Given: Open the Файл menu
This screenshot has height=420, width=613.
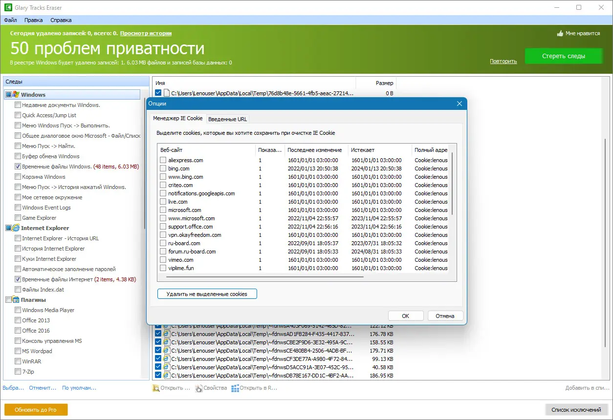Looking at the screenshot, I should (x=10, y=20).
